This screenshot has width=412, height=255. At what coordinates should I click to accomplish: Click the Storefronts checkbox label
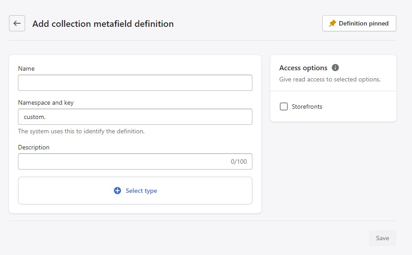coord(307,106)
